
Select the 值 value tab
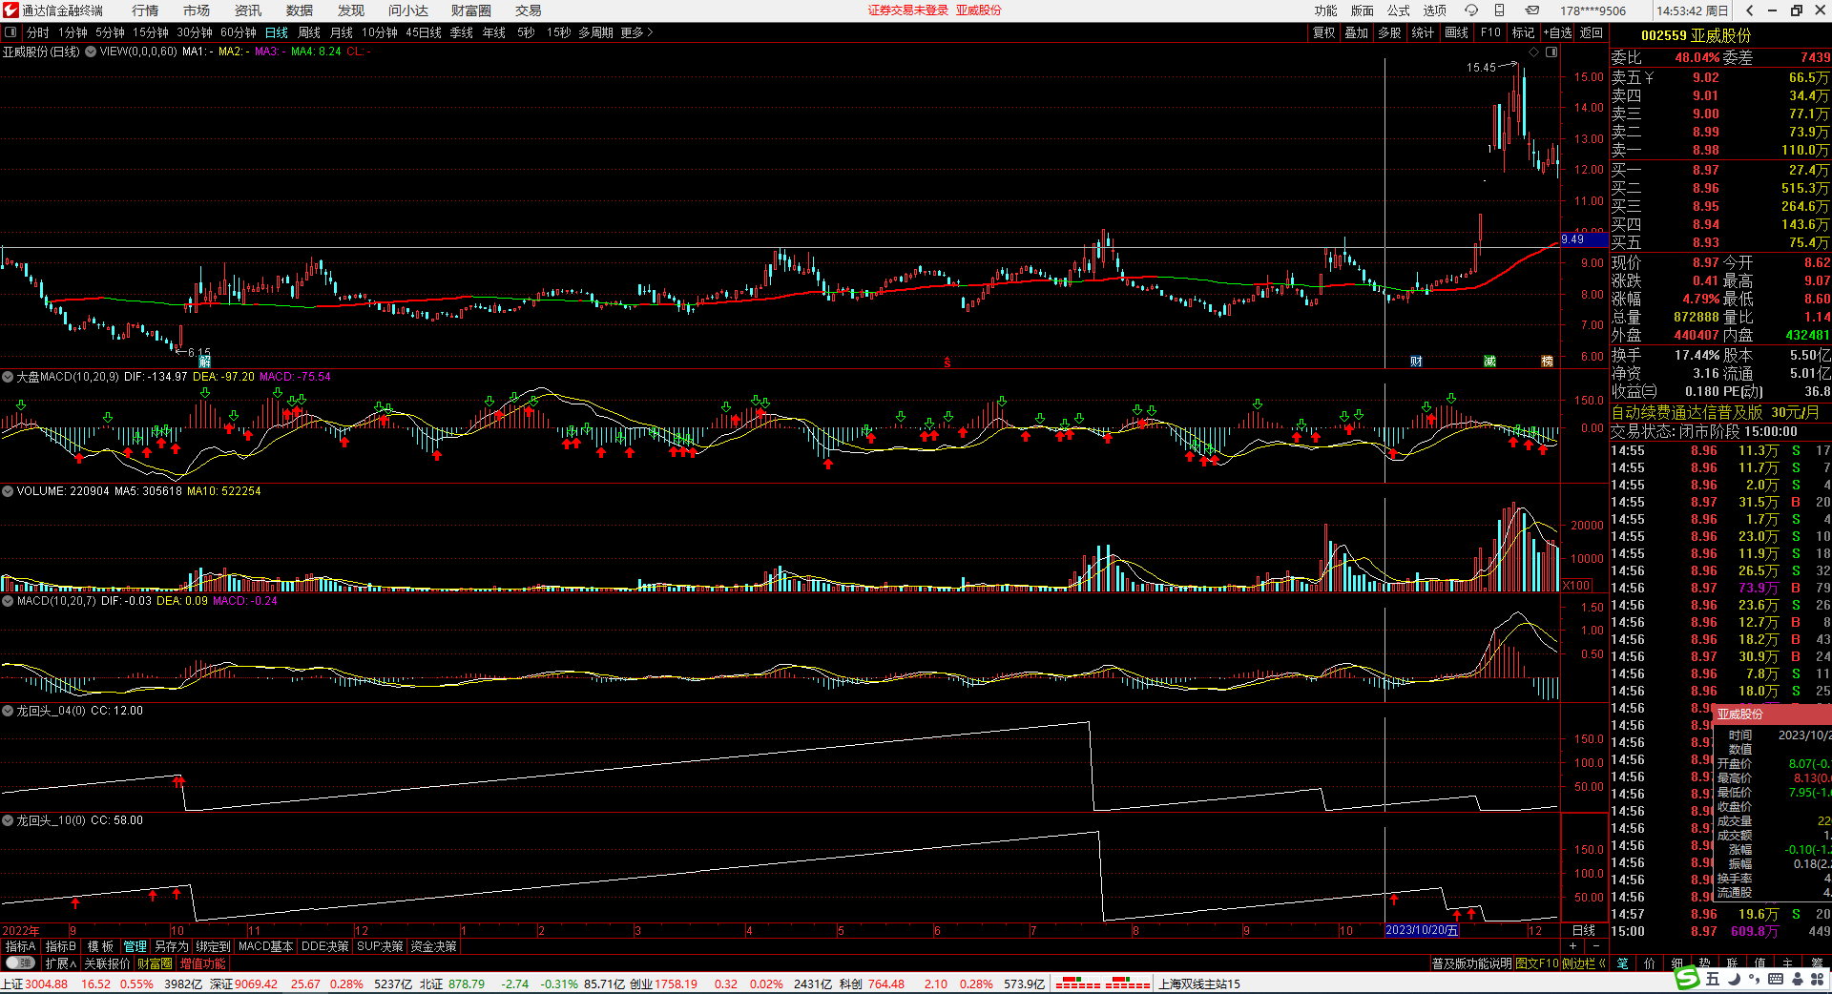click(1760, 963)
